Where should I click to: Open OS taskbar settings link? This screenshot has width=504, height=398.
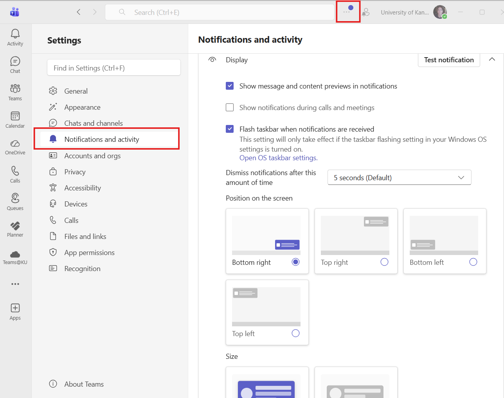tap(278, 158)
